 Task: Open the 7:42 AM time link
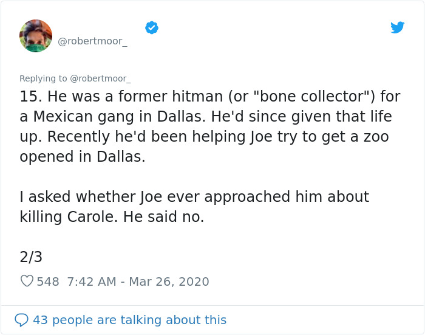[92, 281]
